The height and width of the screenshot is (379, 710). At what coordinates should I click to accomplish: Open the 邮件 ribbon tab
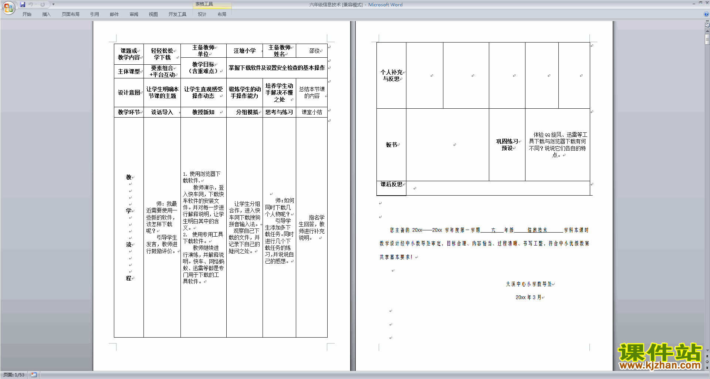point(114,14)
